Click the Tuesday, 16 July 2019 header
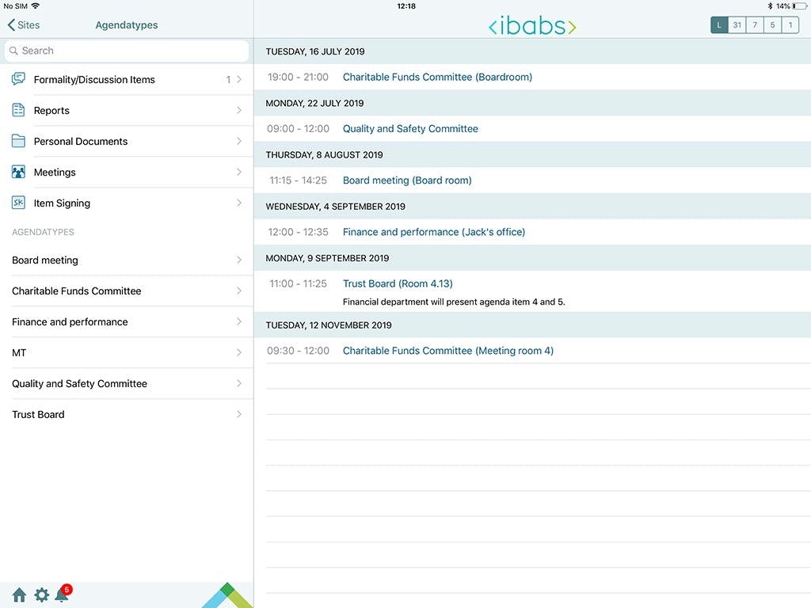The width and height of the screenshot is (811, 608). (532, 51)
